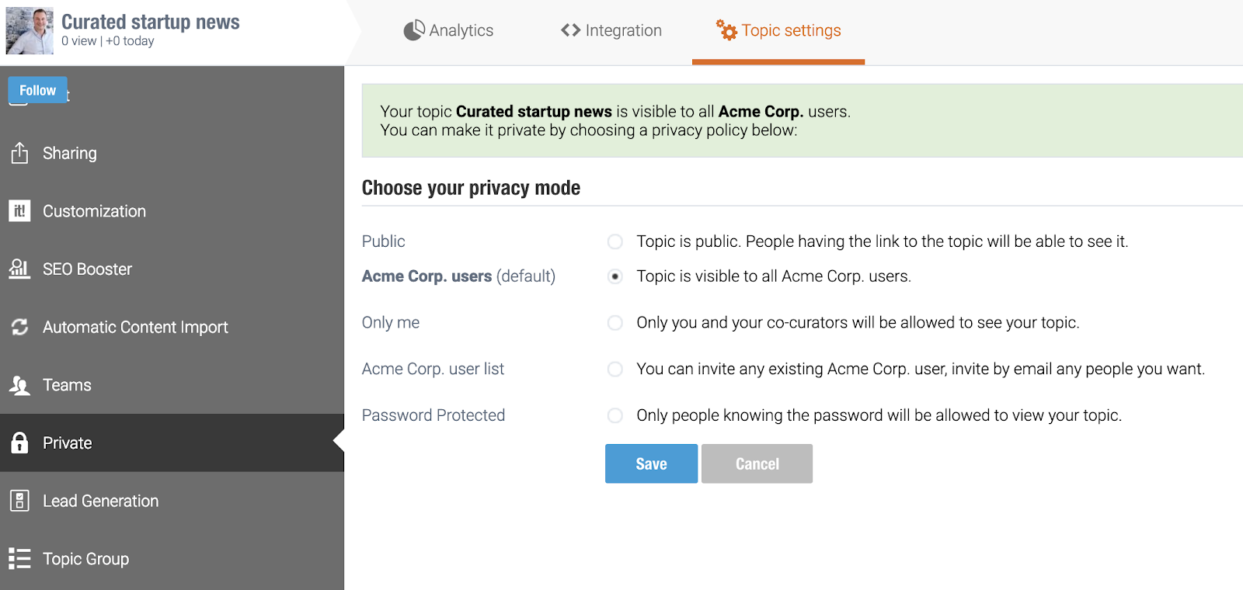Image resolution: width=1243 pixels, height=590 pixels.
Task: Save the privacy mode settings
Action: [x=651, y=463]
